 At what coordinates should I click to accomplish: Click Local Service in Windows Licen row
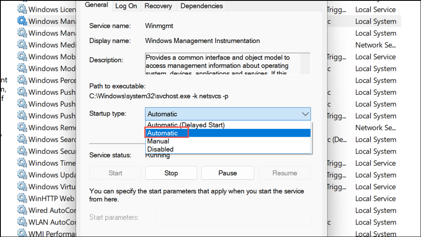[375, 10]
